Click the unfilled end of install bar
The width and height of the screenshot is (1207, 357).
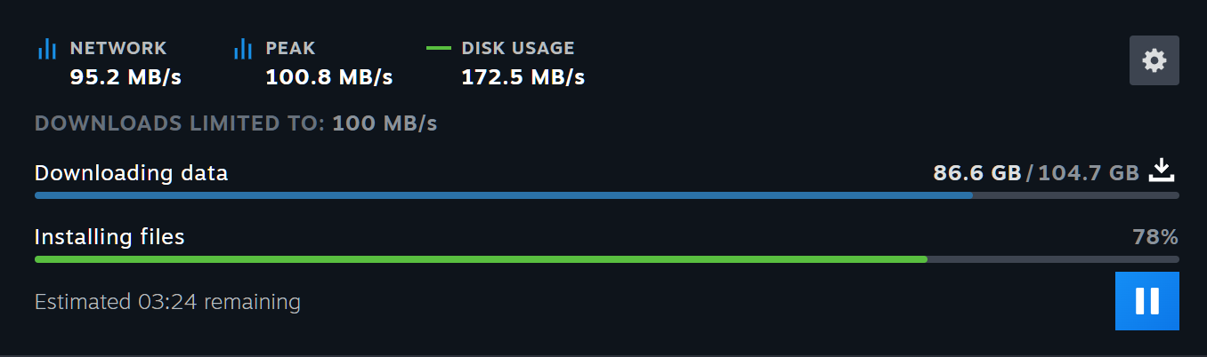coord(1053,259)
